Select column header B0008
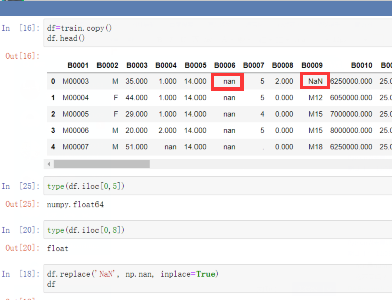Screen dimensions: 392x300 tap(283, 65)
